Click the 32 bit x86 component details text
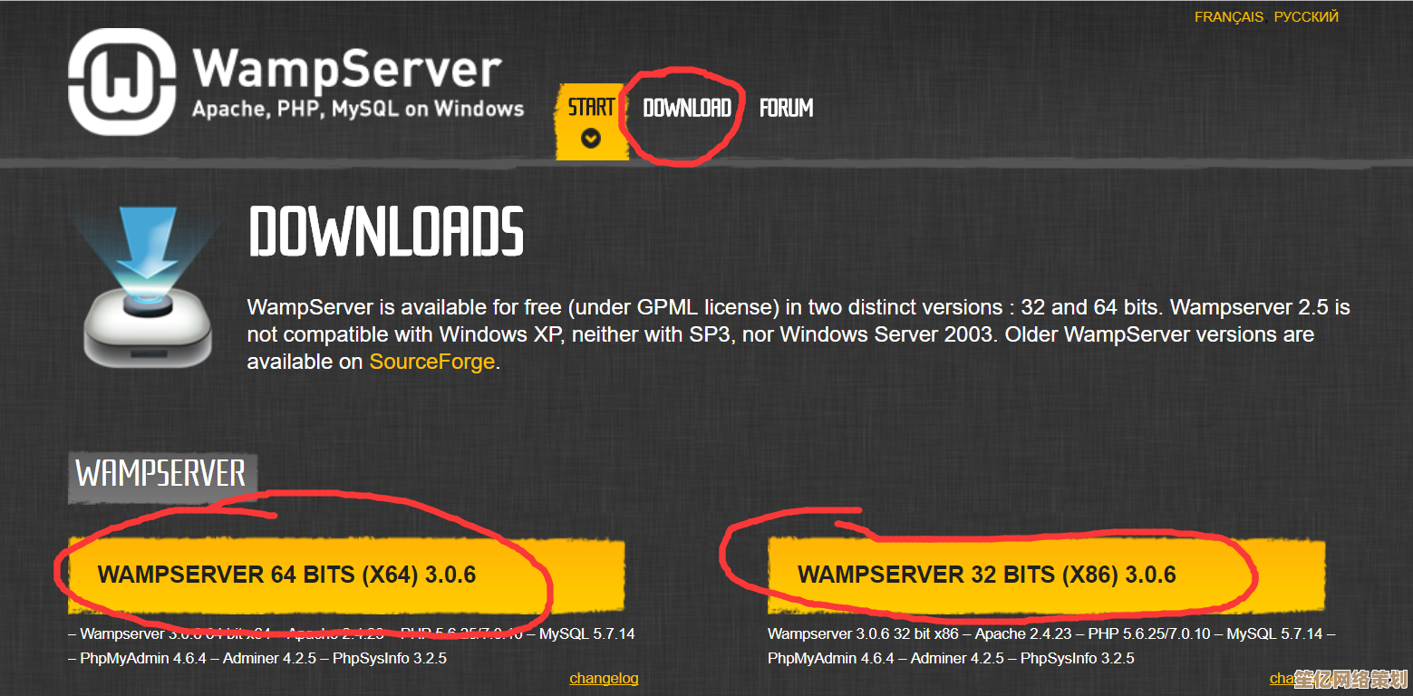This screenshot has width=1413, height=696. pos(1051,645)
